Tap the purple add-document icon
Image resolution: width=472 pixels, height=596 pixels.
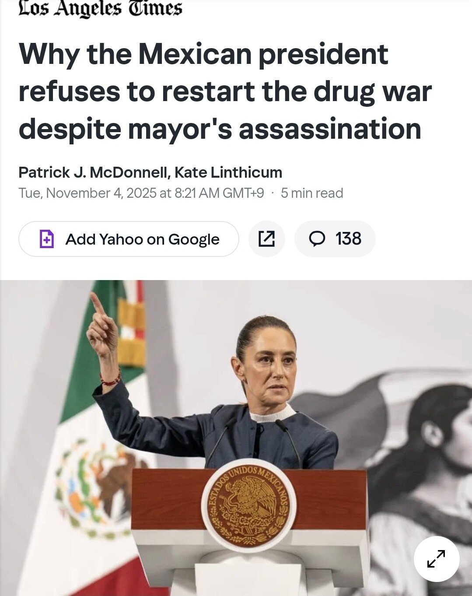(47, 239)
